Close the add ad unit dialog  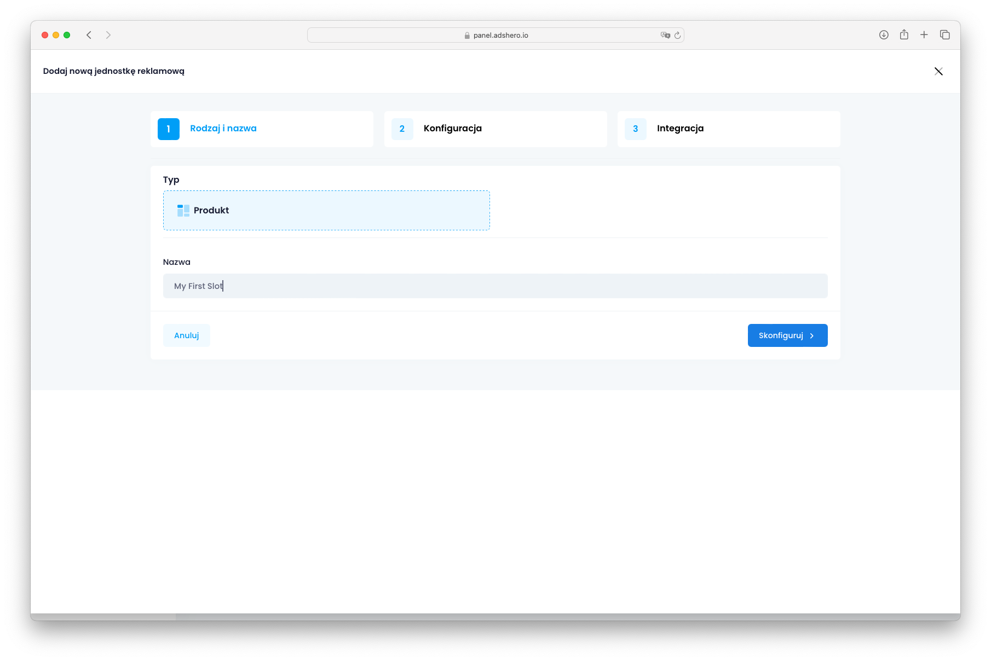pyautogui.click(x=938, y=72)
